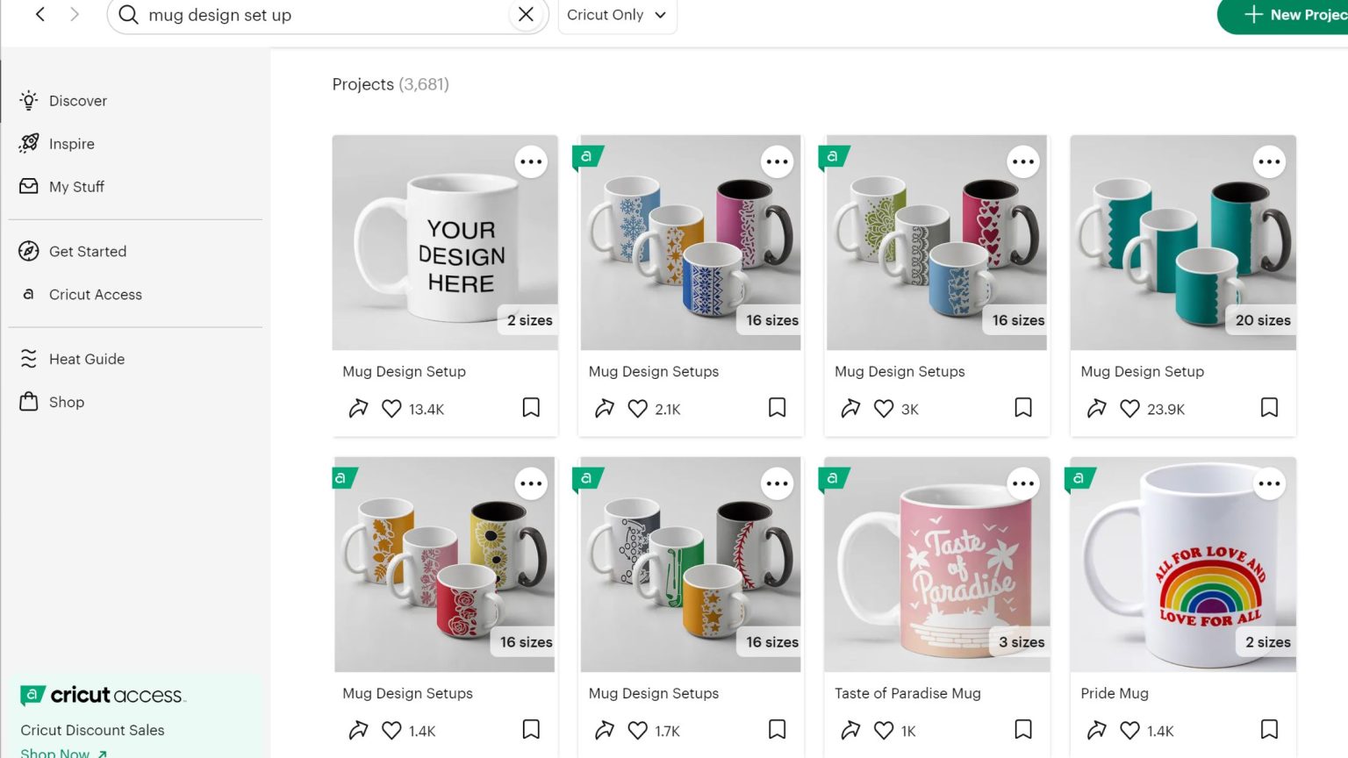Open the Discover section in the sidebar
This screenshot has height=758, width=1348.
pyautogui.click(x=77, y=100)
